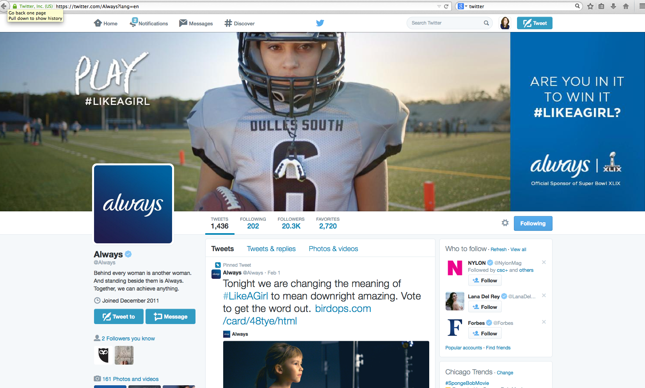Send a direct Message to Always
Viewport: 645px width, 388px height.
pos(171,317)
